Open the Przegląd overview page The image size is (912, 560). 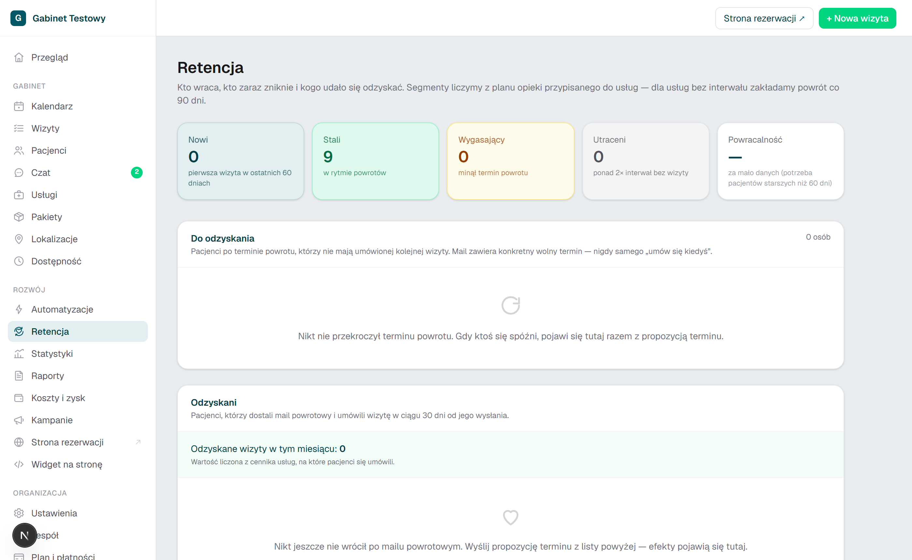point(78,57)
